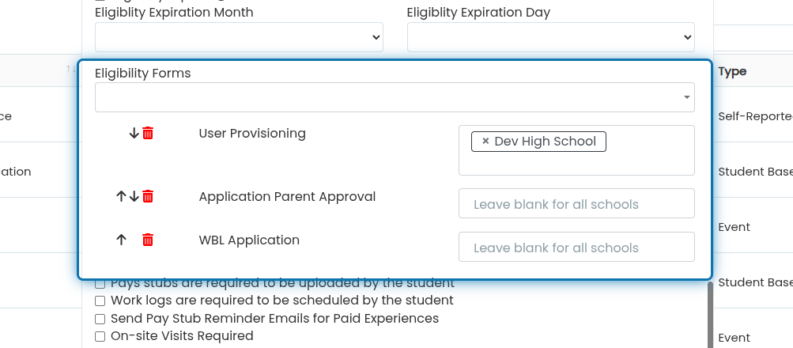Click schools field for Application Parent Approval
Screen dimensions: 793x348
576,203
